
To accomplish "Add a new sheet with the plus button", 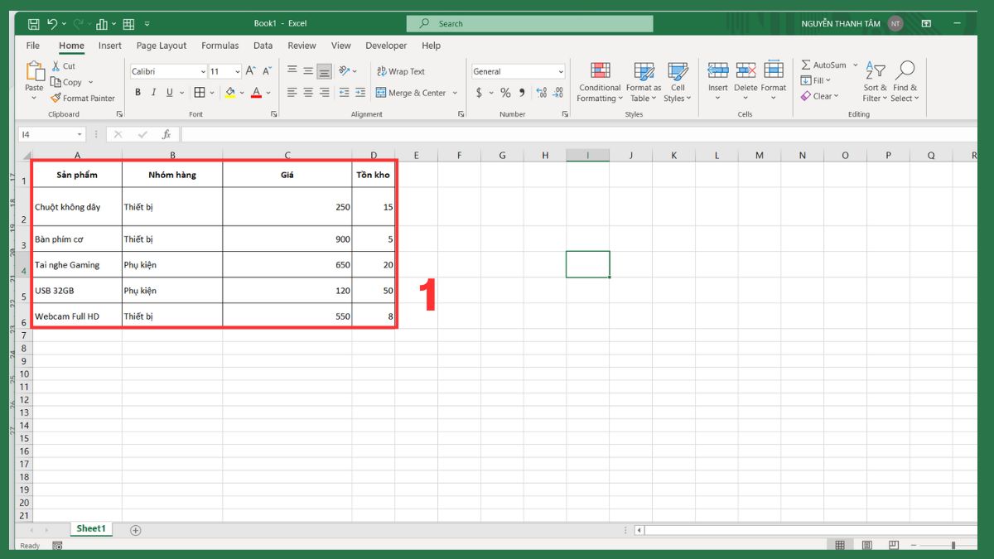I will 135,528.
